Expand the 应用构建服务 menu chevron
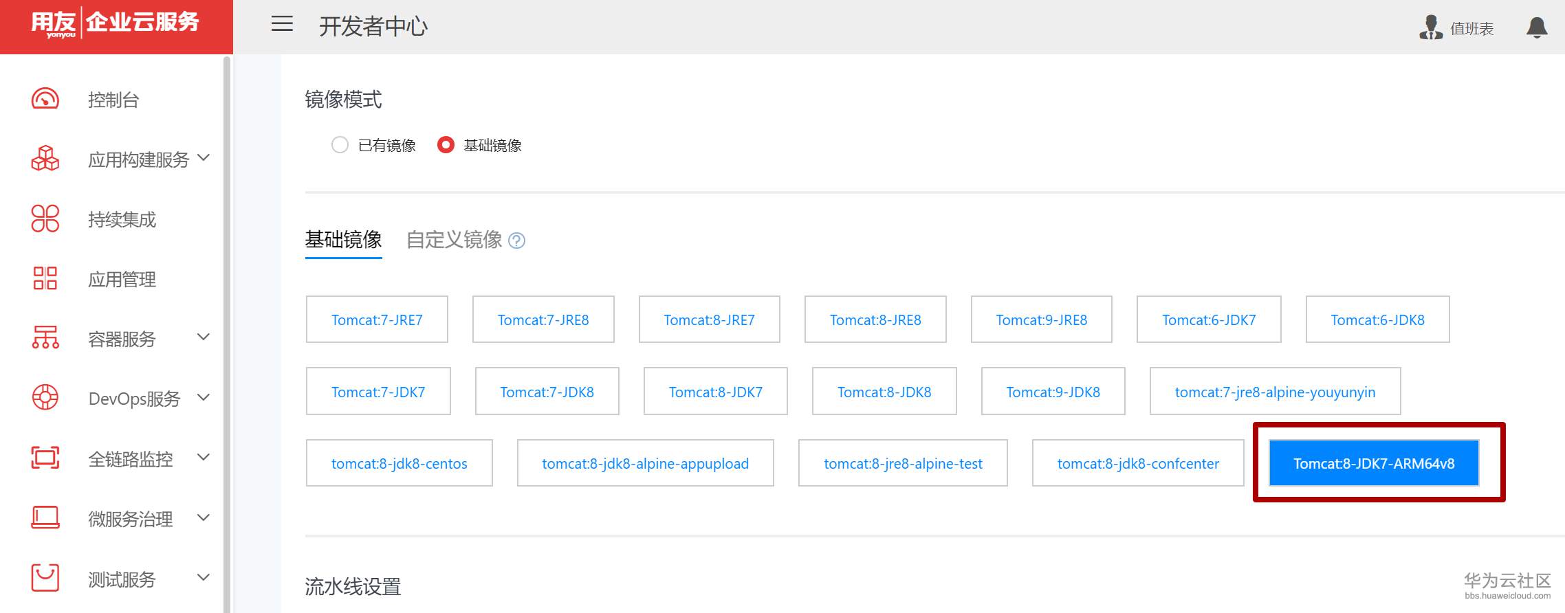Screen dimensions: 1565x613 (204, 158)
